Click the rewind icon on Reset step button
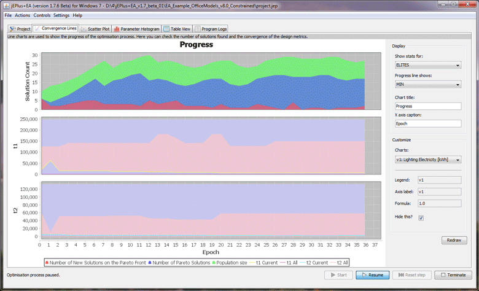479x291 pixels. pos(401,275)
